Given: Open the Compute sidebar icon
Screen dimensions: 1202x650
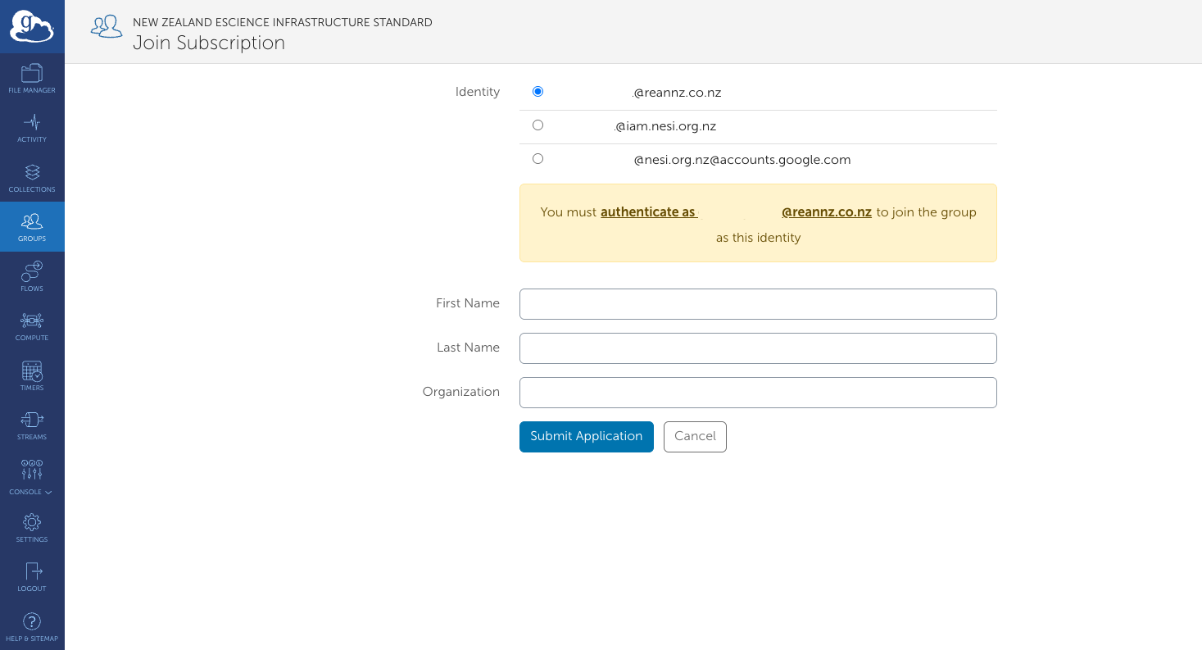Looking at the screenshot, I should (x=32, y=326).
